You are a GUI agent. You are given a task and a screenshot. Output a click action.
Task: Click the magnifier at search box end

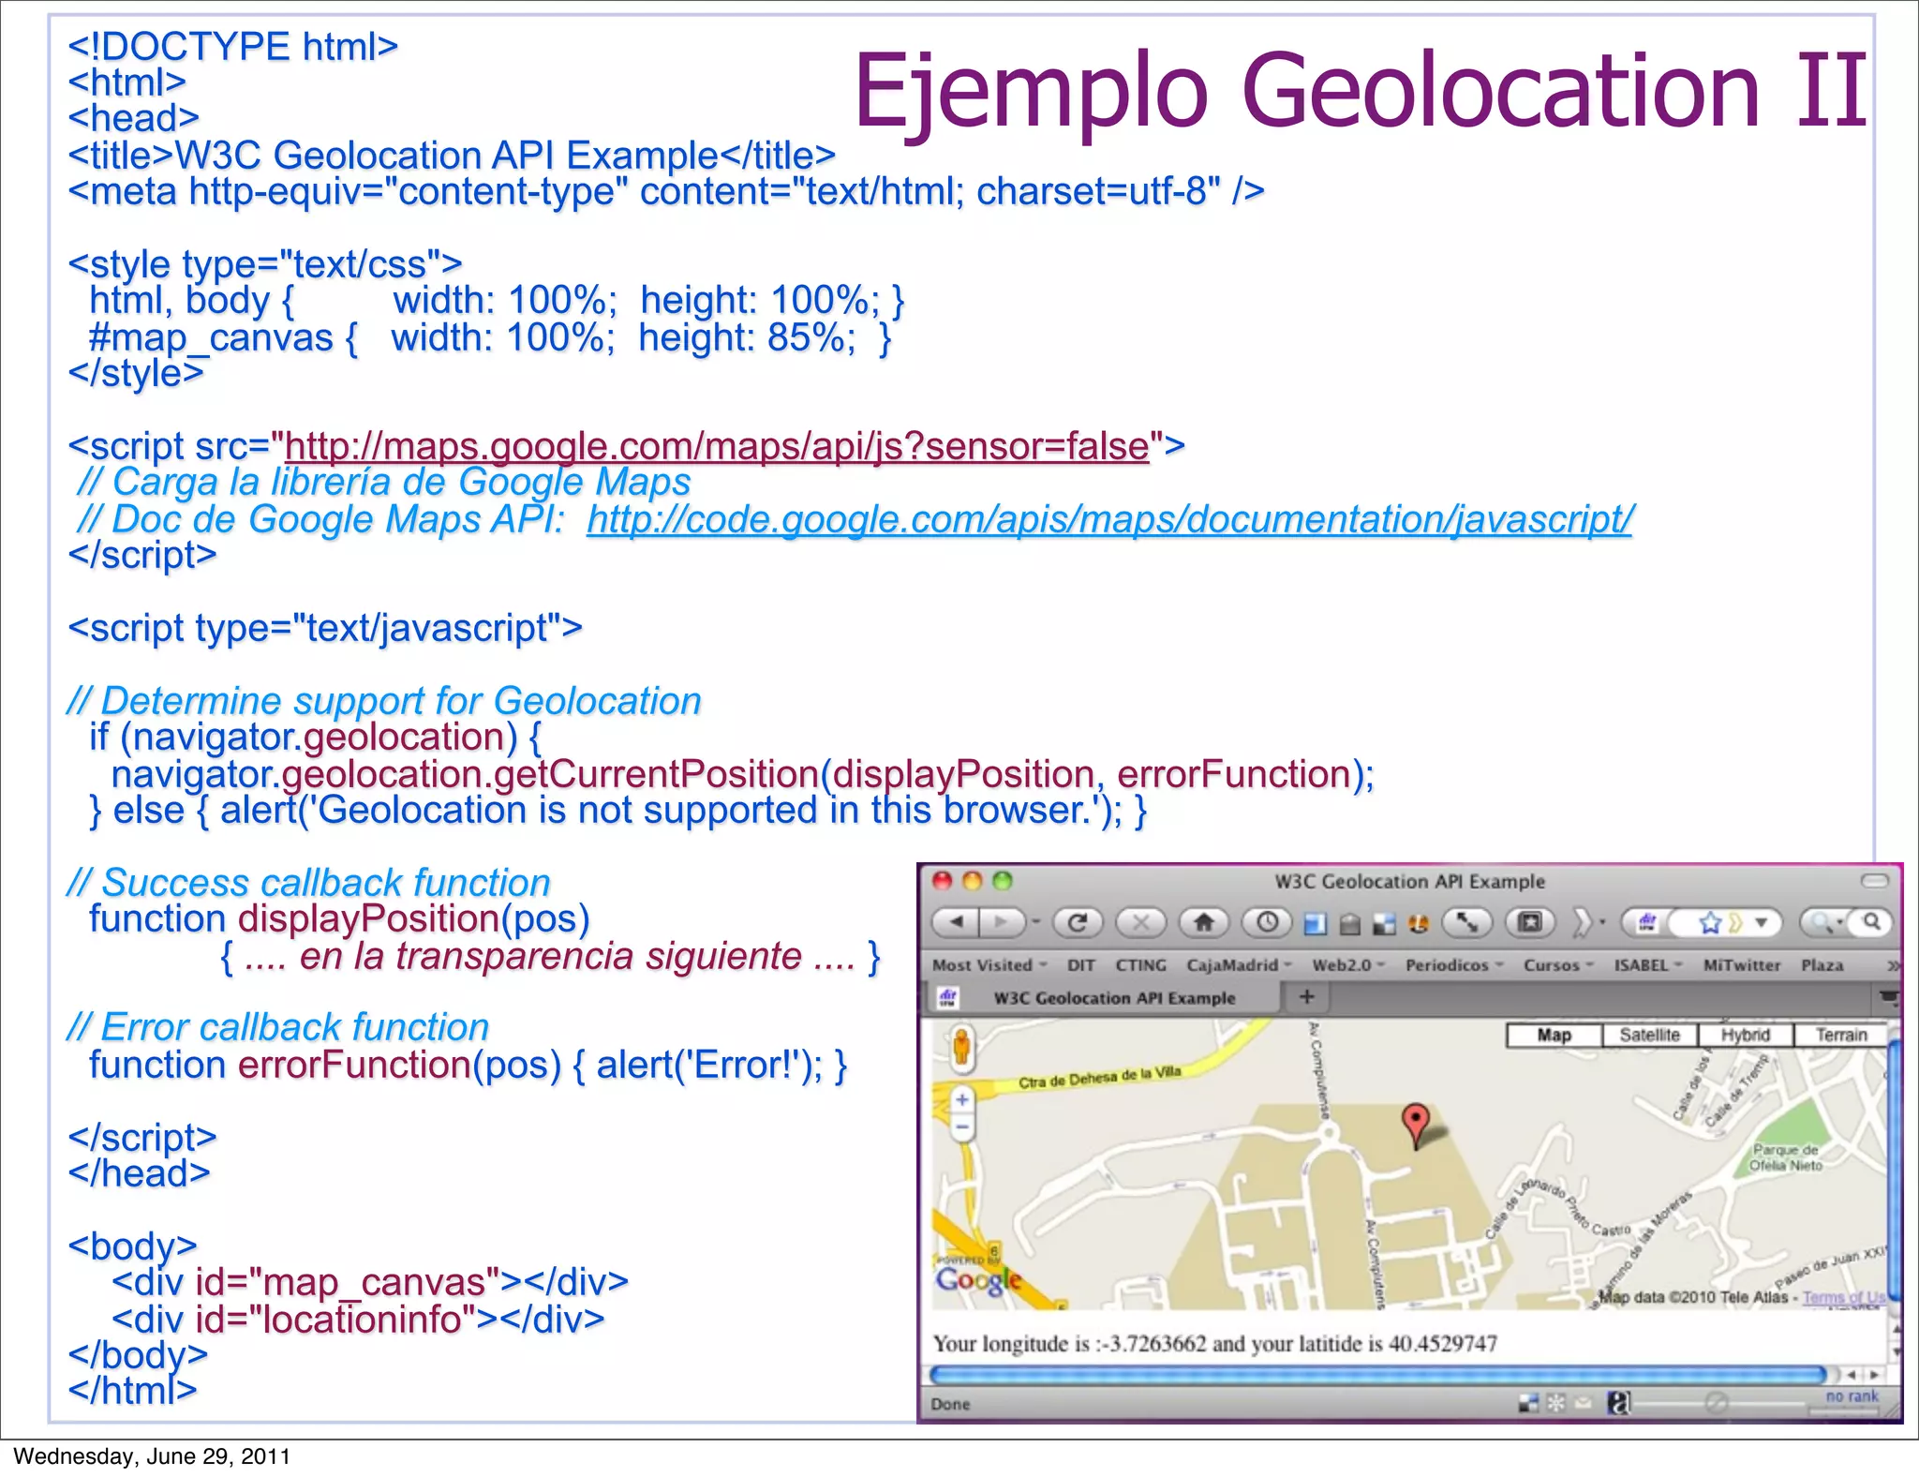click(1871, 922)
